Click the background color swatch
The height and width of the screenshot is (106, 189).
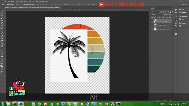point(3,67)
